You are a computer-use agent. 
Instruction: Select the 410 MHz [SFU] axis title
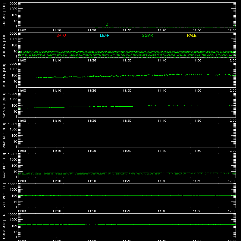tap(4, 45)
